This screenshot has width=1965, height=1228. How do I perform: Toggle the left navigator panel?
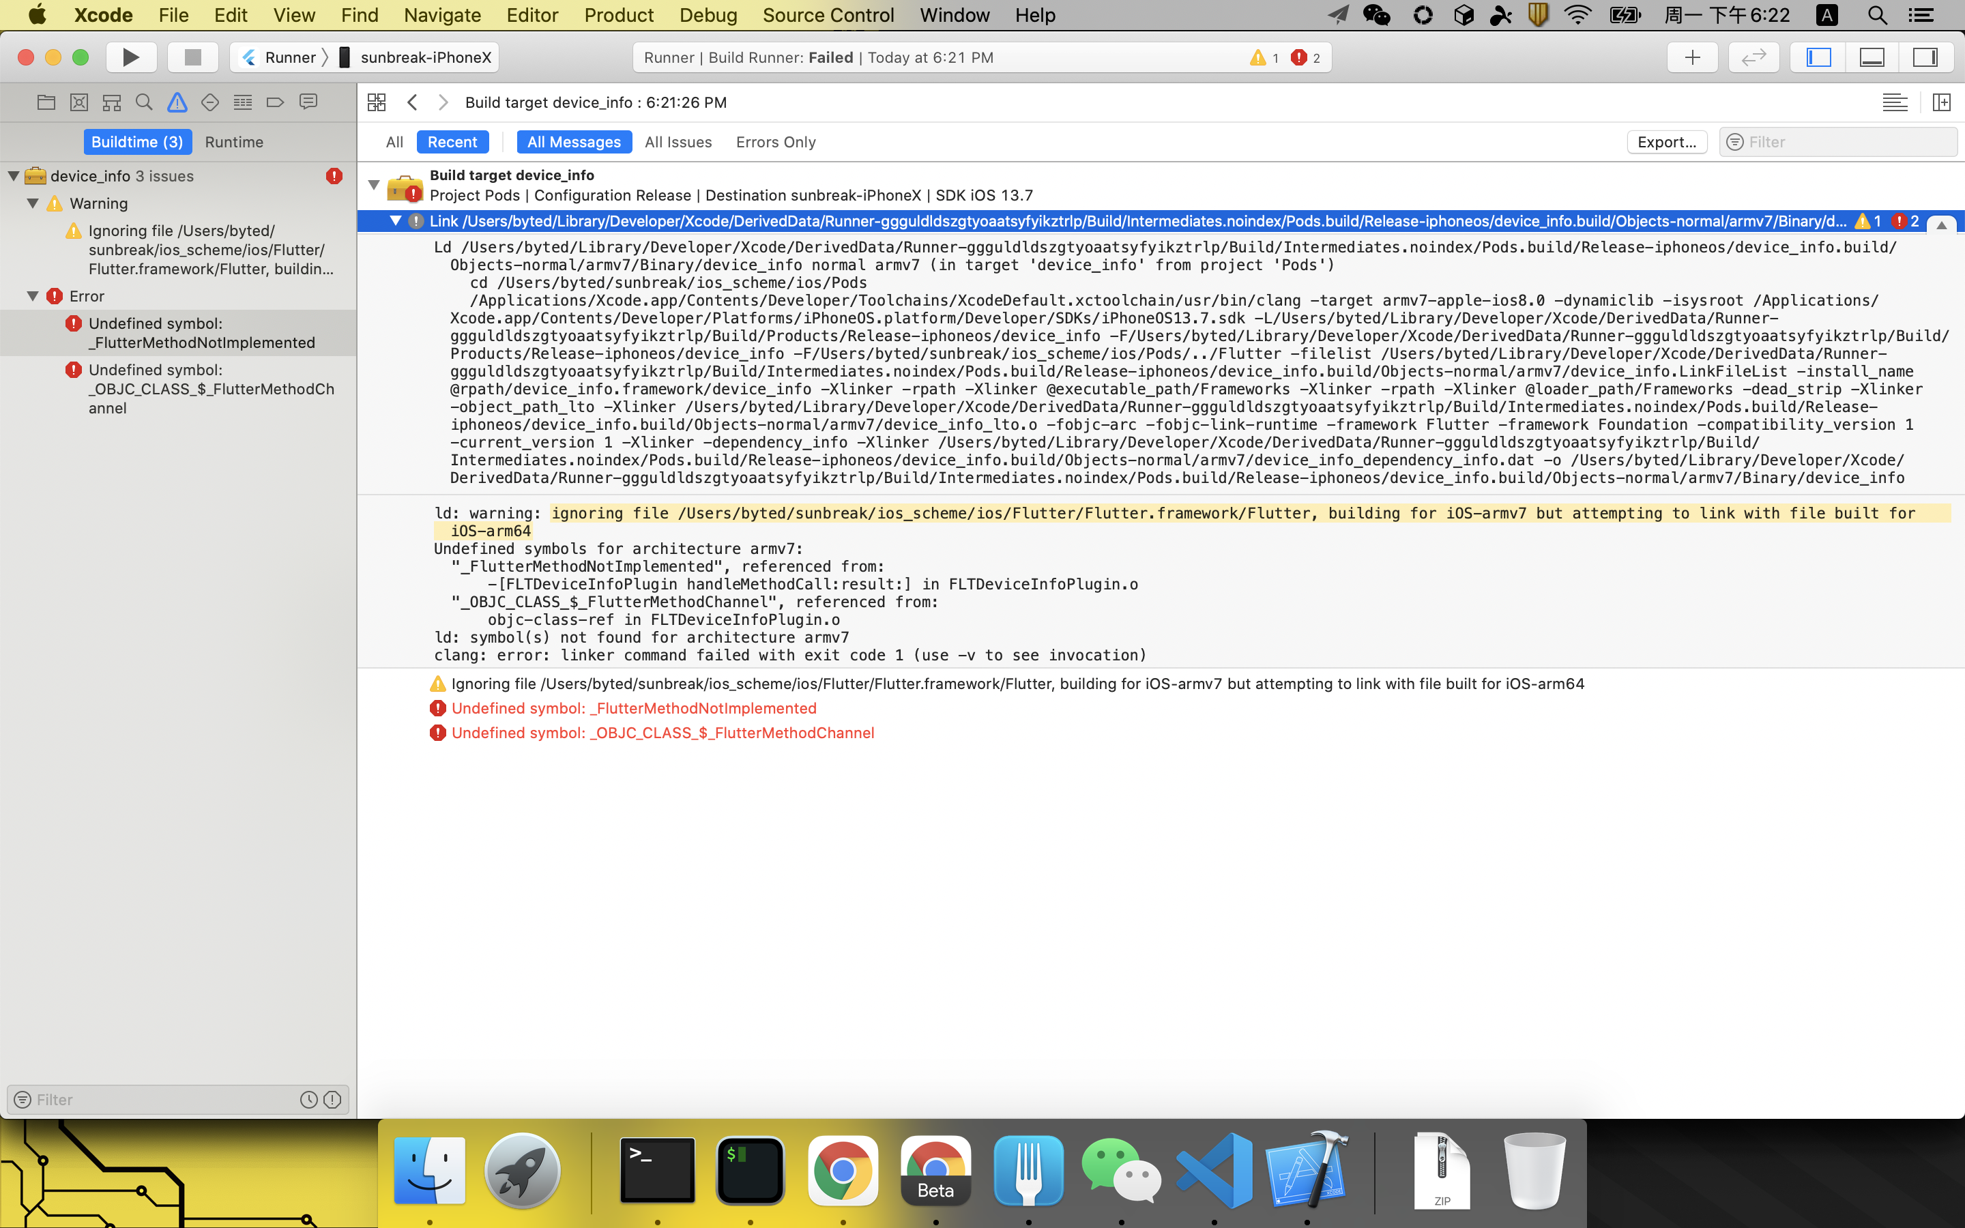pyautogui.click(x=1818, y=57)
